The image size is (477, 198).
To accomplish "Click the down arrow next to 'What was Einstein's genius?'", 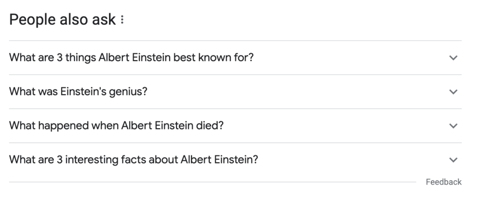I will 453,92.
